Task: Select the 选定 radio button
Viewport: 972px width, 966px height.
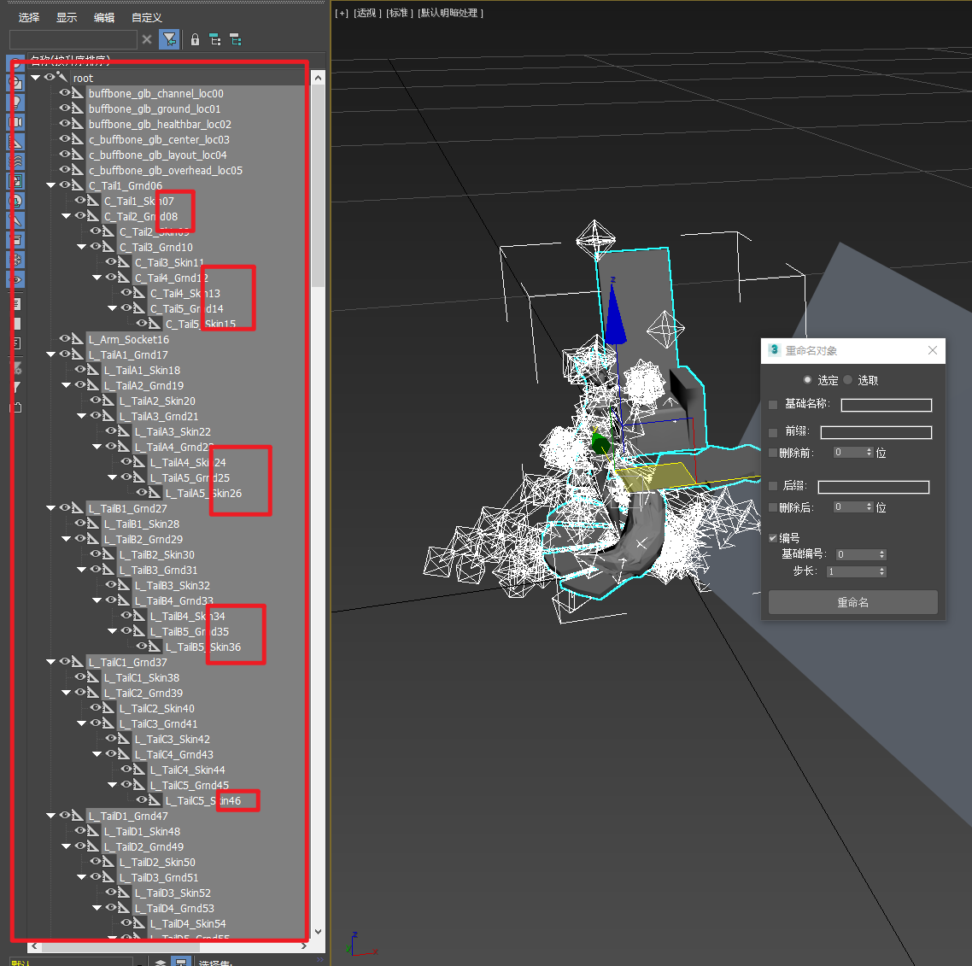Action: [807, 379]
